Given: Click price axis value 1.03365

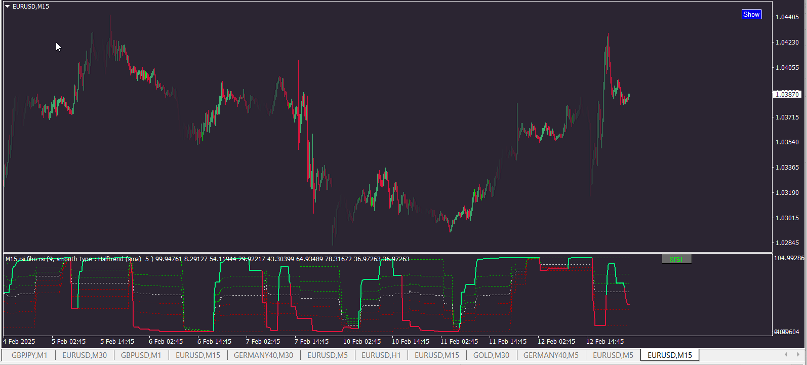Looking at the screenshot, I should pos(787,168).
